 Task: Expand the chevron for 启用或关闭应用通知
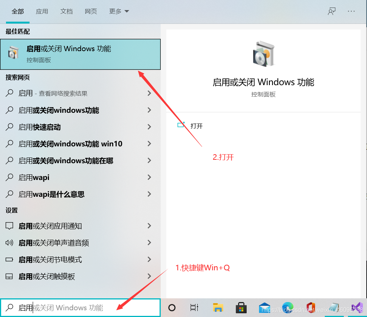coord(149,226)
